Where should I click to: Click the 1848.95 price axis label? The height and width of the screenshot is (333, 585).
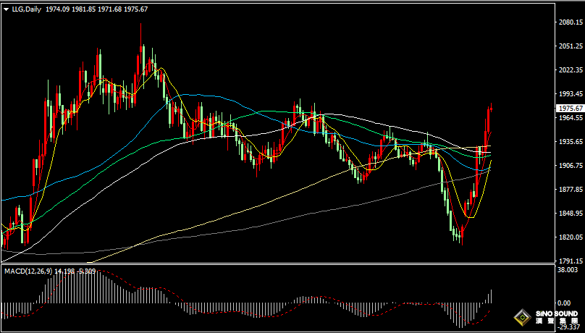click(571, 214)
